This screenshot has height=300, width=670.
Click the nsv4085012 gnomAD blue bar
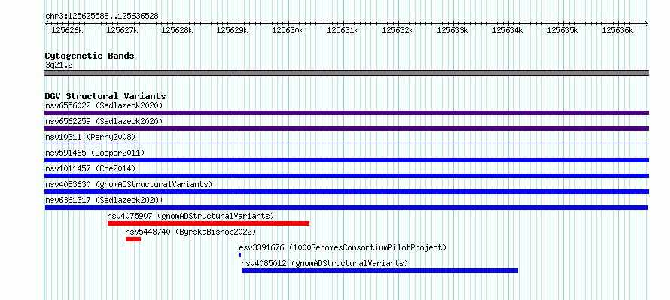(379, 271)
